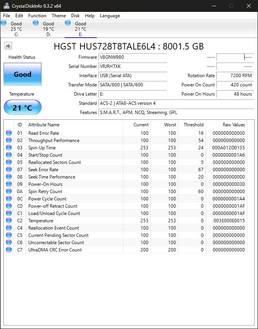Select raw value 0000000001A4

coord(229,198)
